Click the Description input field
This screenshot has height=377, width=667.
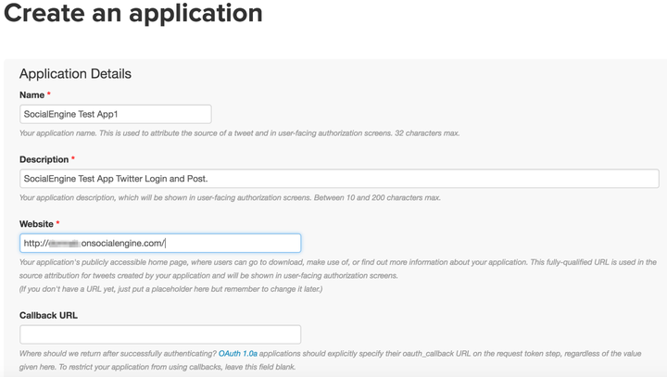click(339, 179)
